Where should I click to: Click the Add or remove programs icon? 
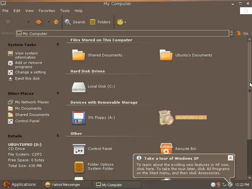click(10, 63)
